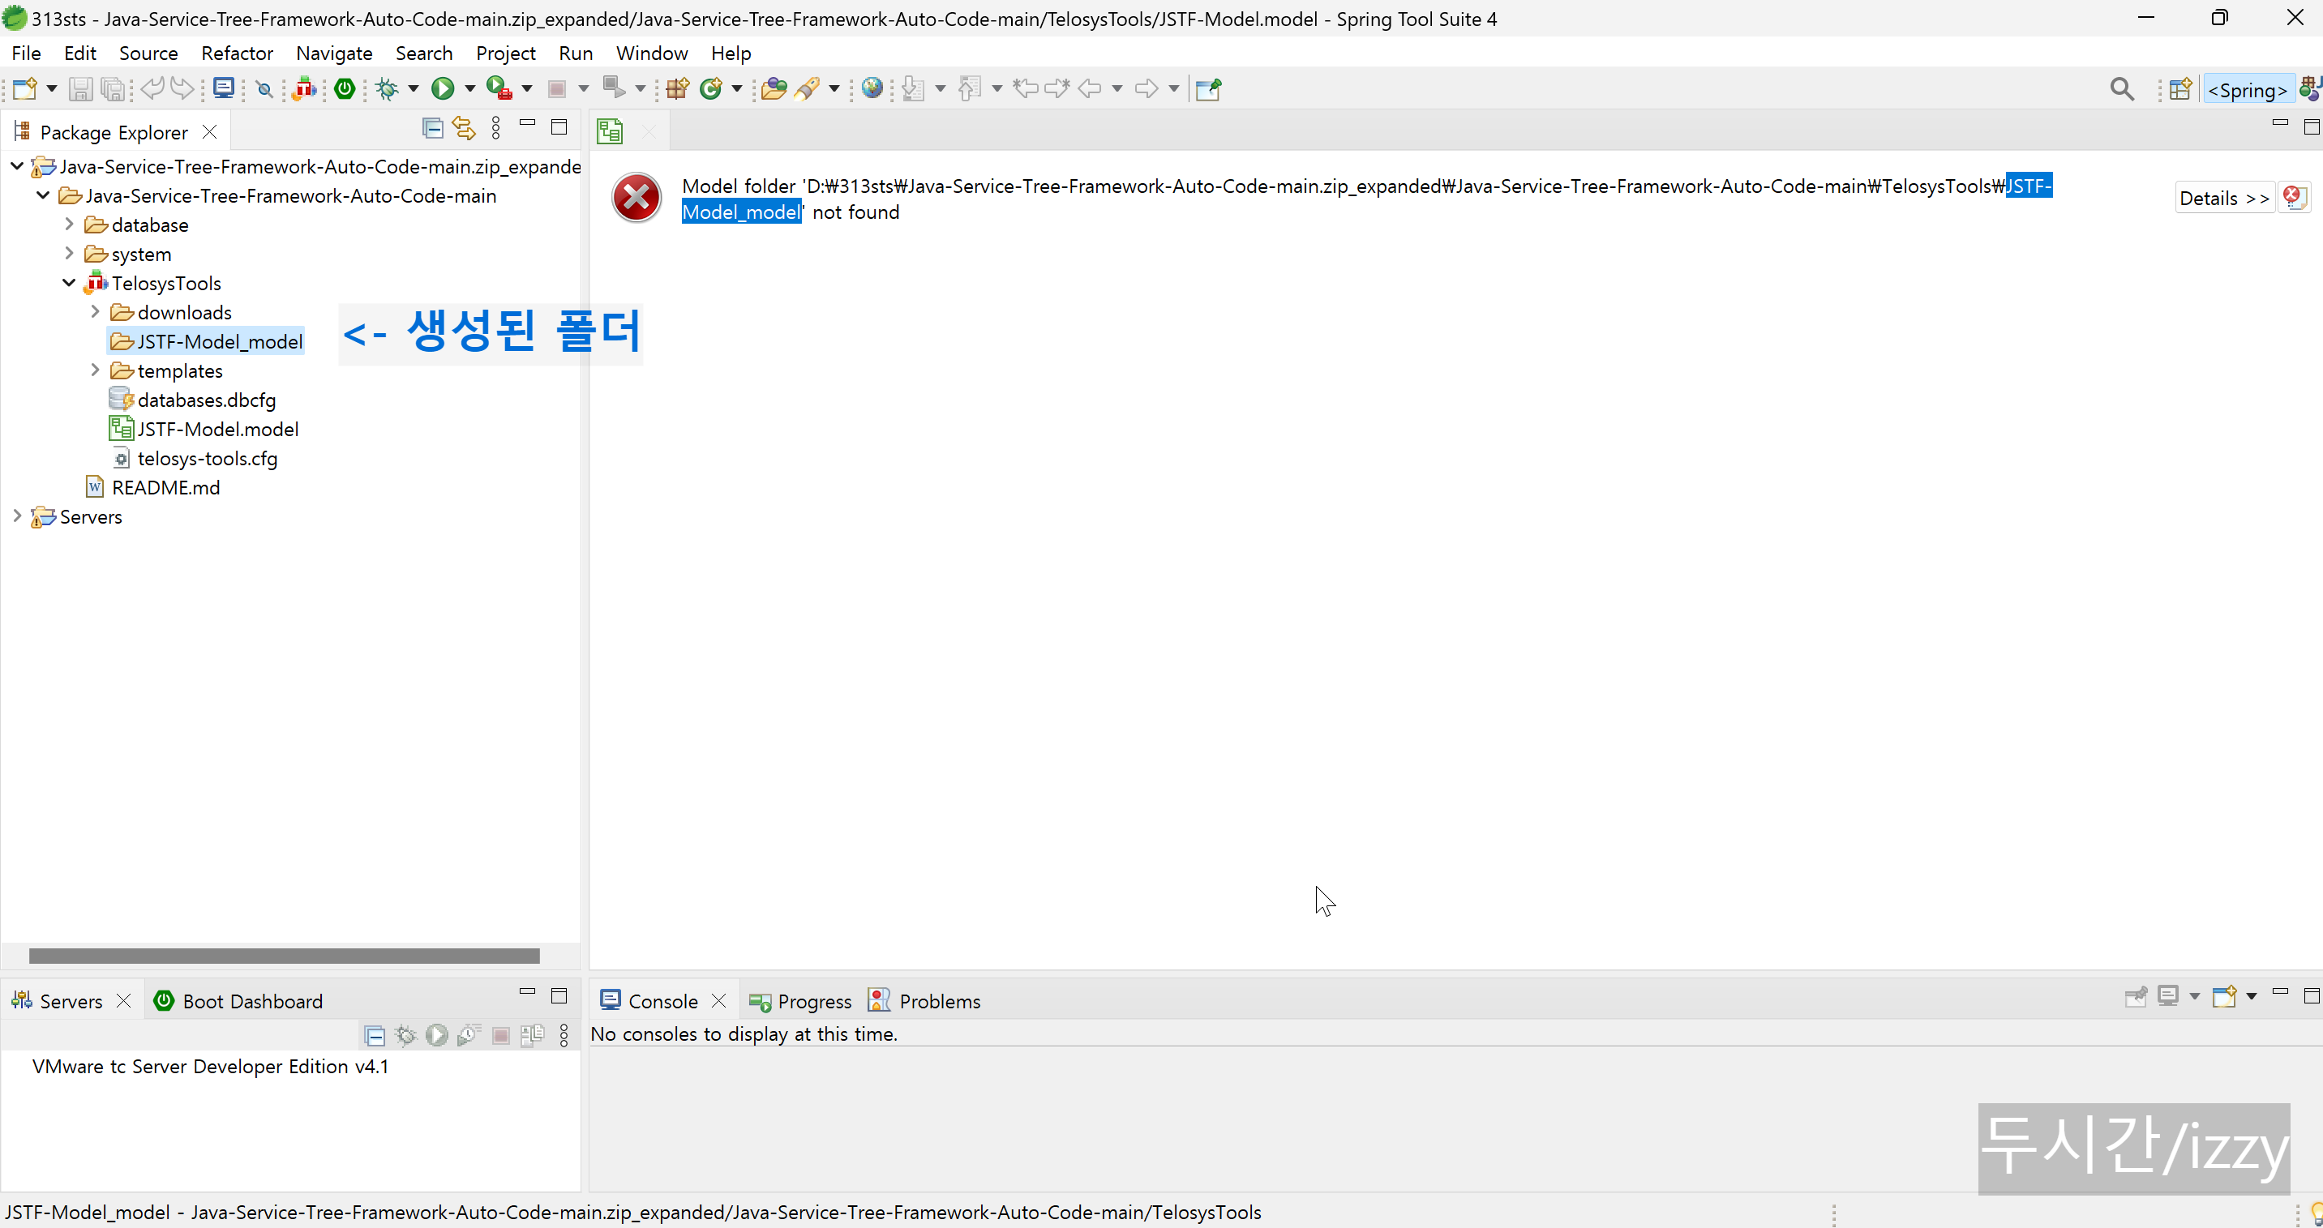Close the Console tab

click(718, 1001)
